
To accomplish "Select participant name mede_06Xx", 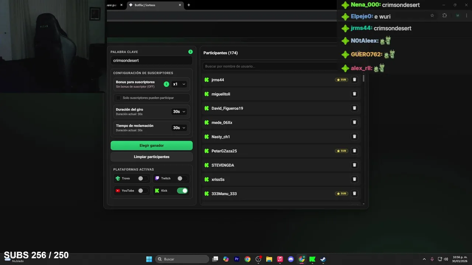I will 222,123.
